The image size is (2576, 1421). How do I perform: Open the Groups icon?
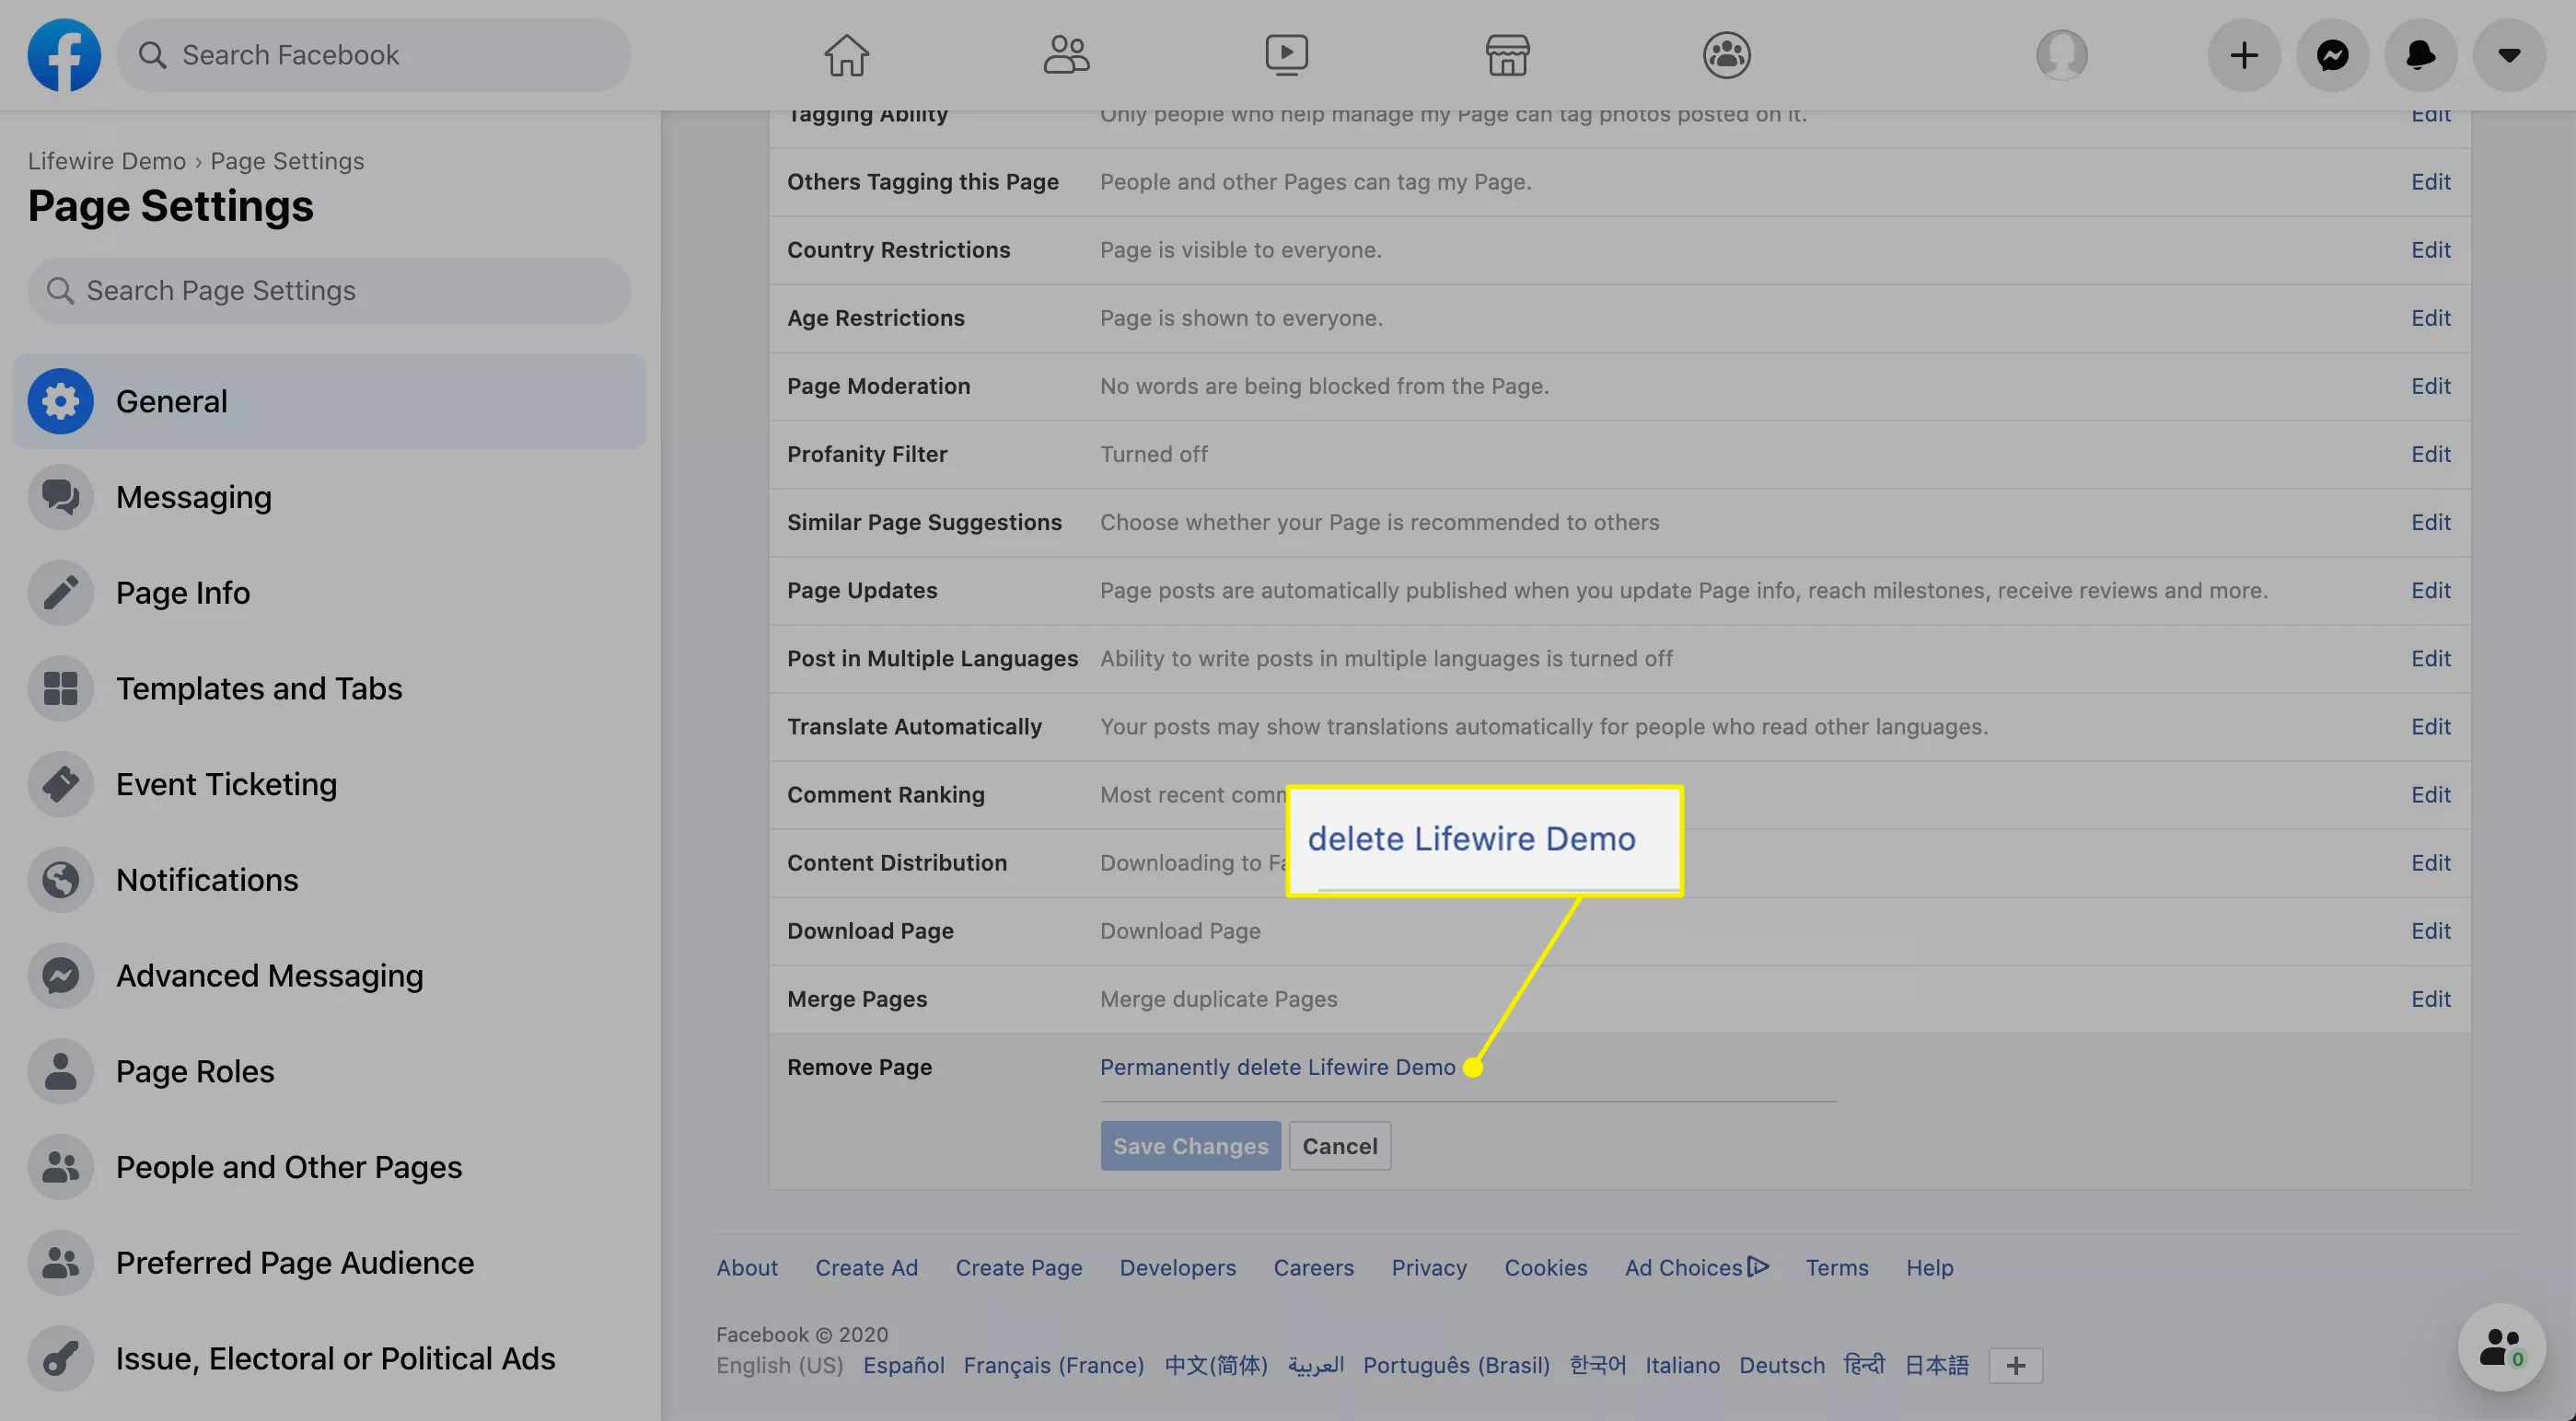1726,55
